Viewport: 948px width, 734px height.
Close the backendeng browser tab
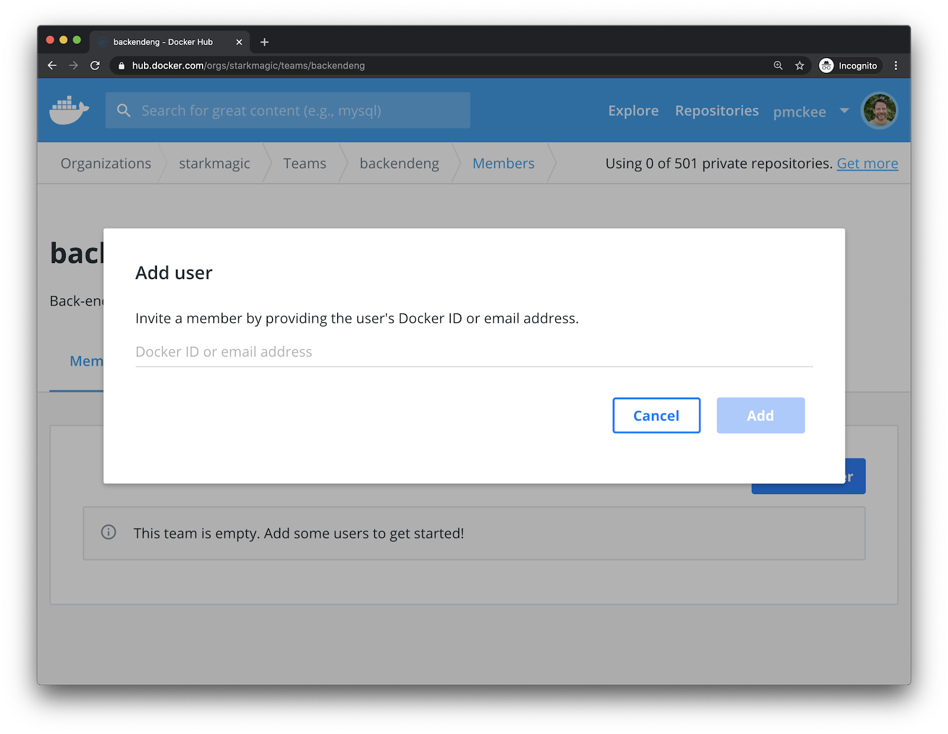click(239, 42)
